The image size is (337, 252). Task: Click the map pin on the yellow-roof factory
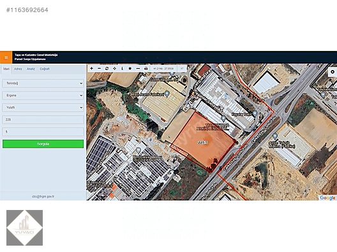[167, 94]
